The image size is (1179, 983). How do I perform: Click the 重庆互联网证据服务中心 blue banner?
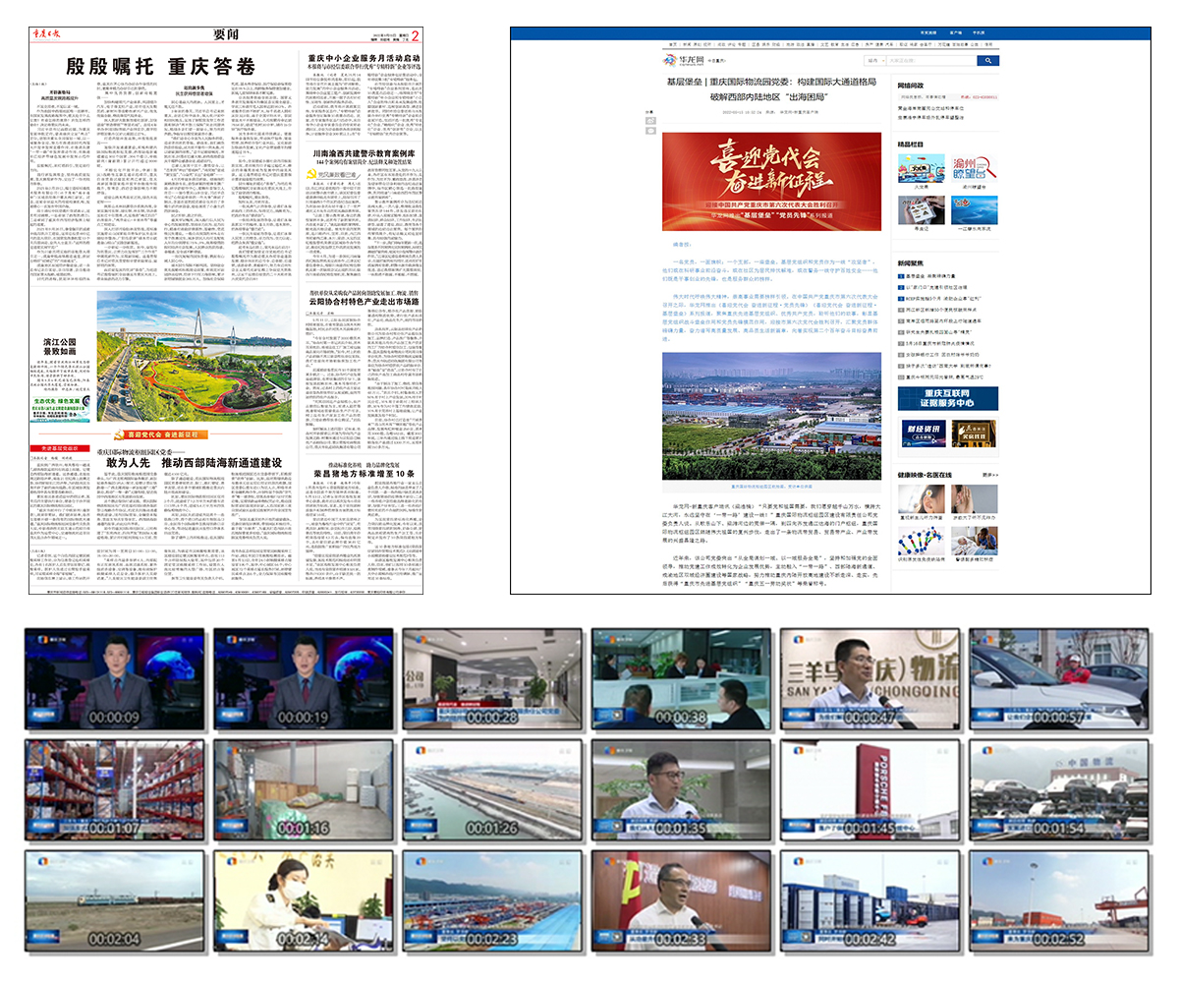947,398
